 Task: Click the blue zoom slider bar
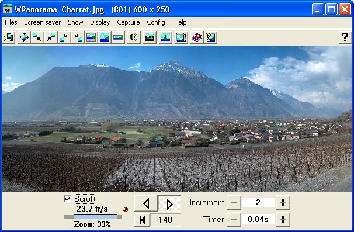click(95, 217)
